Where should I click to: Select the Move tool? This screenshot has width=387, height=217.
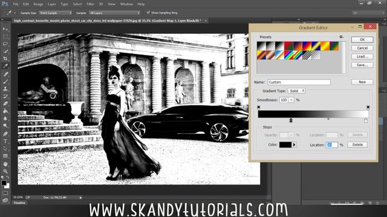(5, 30)
